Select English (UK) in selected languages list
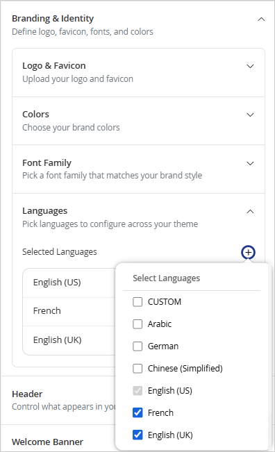Viewport: 275px width, 452px height. click(x=69, y=340)
